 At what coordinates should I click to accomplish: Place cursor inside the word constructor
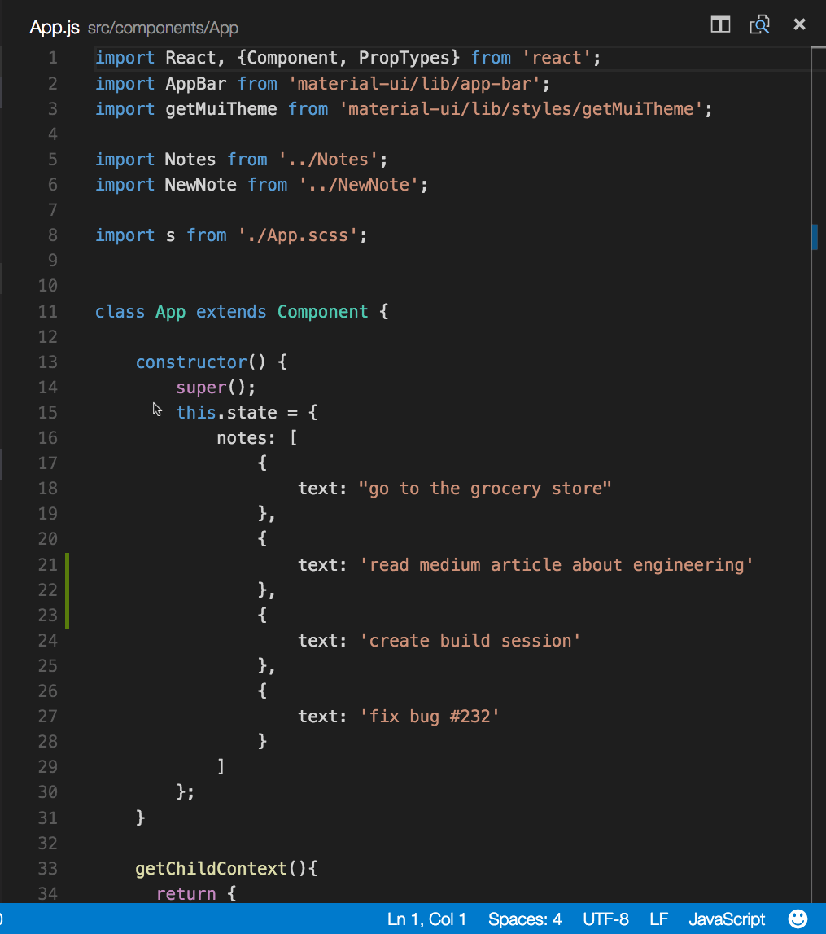[191, 362]
